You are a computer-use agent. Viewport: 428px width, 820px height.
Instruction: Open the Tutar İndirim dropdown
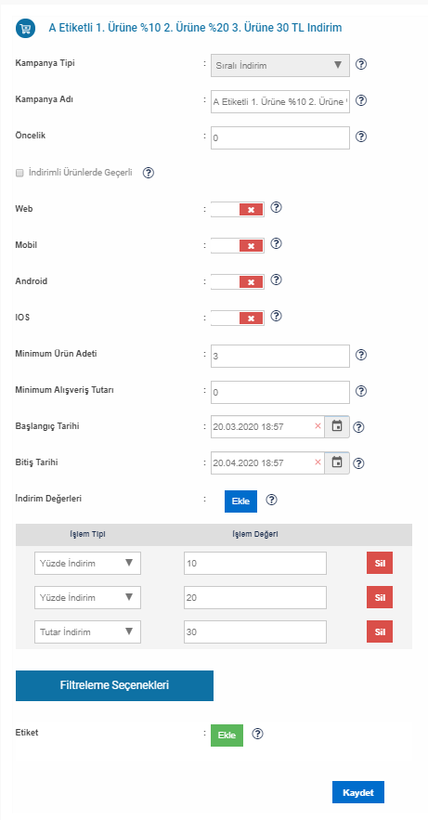88,632
